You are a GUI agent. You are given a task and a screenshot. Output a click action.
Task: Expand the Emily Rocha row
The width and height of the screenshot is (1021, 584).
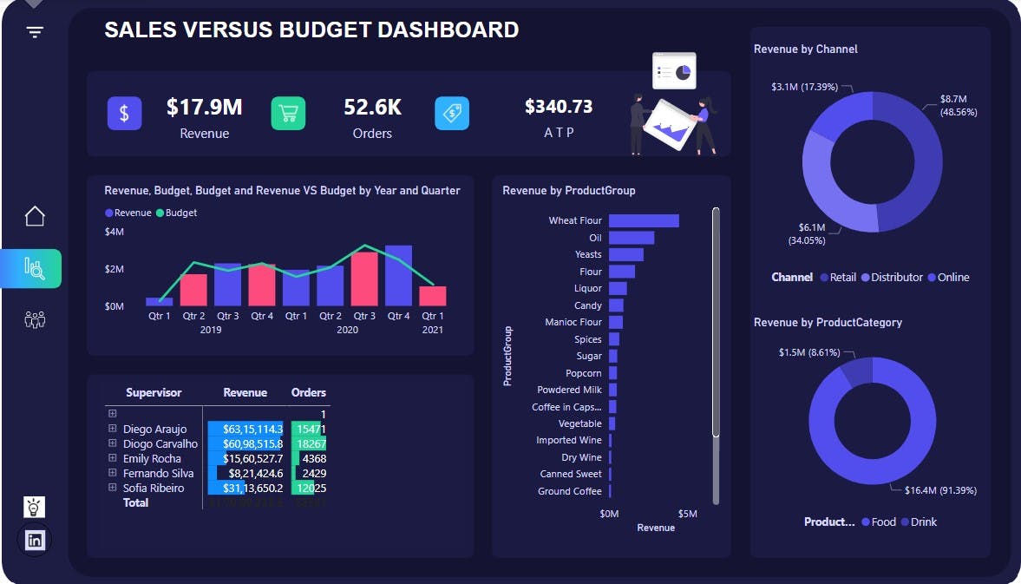(112, 458)
